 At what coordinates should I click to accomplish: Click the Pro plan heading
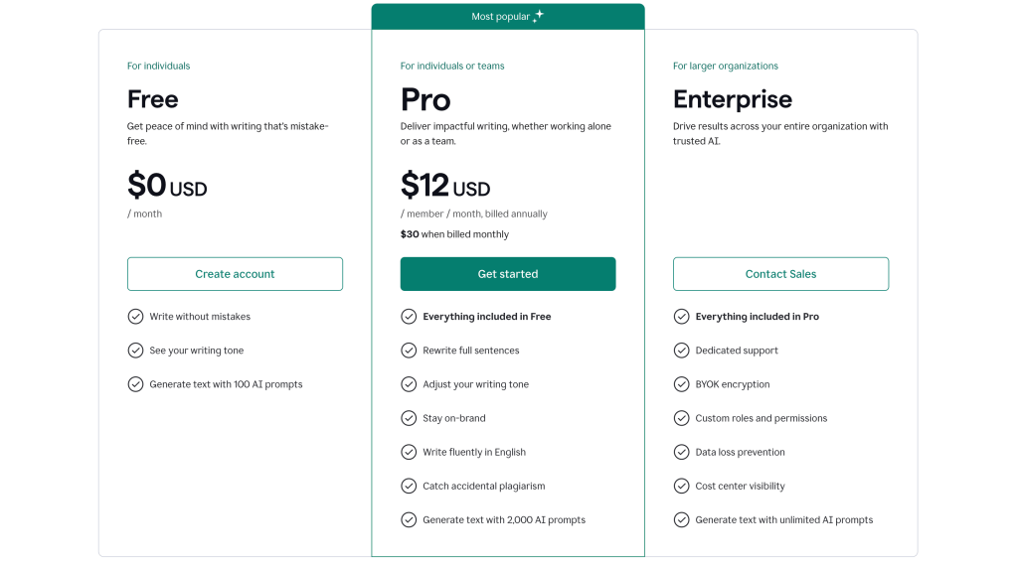click(x=425, y=99)
